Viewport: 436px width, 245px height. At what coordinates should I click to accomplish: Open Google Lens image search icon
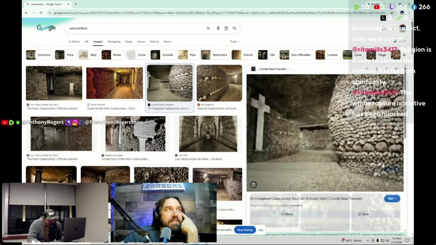tap(226, 28)
